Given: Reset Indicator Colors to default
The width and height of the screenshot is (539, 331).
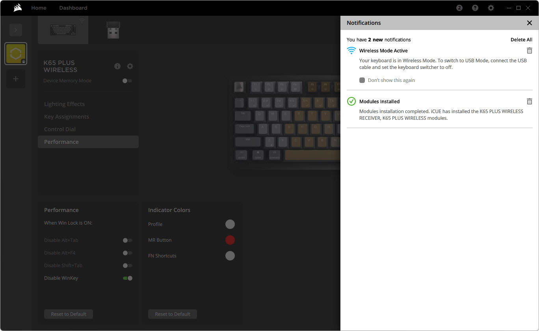Looking at the screenshot, I should [x=173, y=314].
